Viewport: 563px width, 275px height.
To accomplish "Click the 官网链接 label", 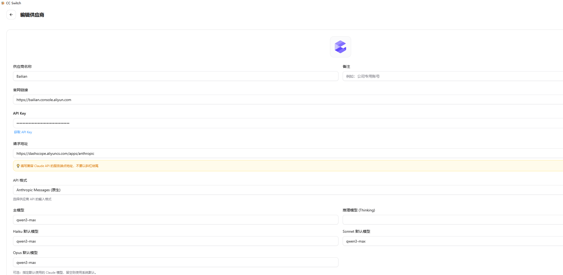I will pyautogui.click(x=20, y=90).
